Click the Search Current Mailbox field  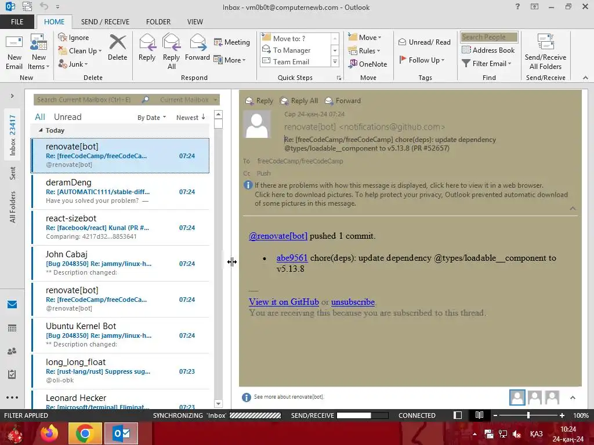click(88, 100)
